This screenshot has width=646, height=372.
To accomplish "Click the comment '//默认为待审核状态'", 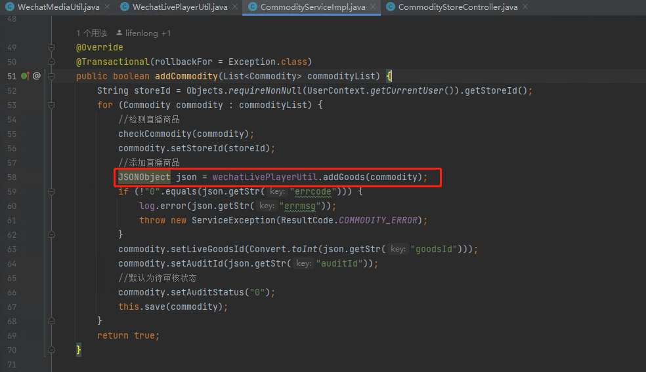I will click(158, 278).
